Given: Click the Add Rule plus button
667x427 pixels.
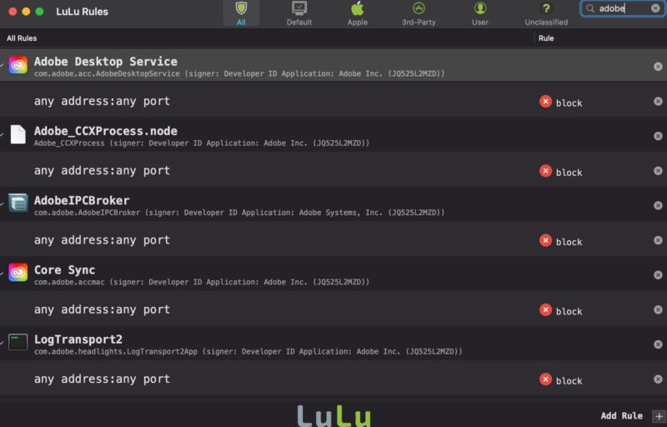Looking at the screenshot, I should [x=658, y=415].
